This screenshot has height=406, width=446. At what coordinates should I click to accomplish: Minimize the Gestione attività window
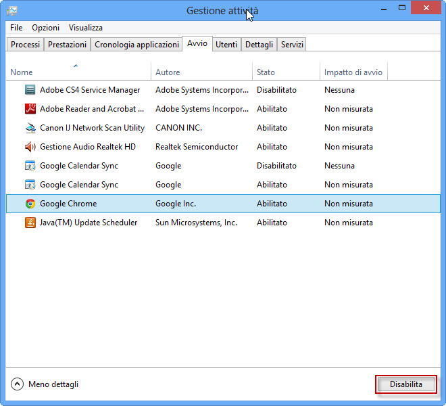[x=384, y=8]
